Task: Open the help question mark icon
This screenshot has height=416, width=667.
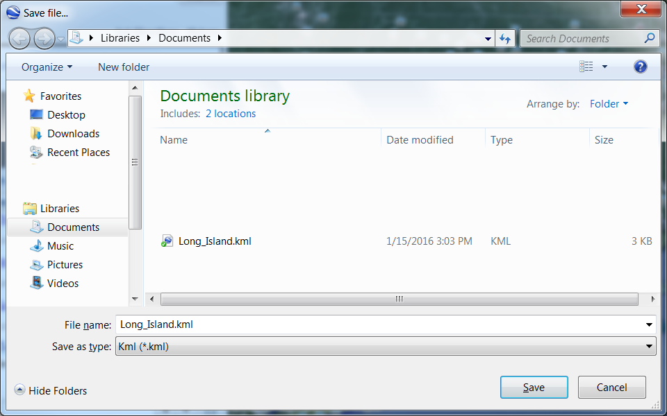Action: tap(641, 67)
